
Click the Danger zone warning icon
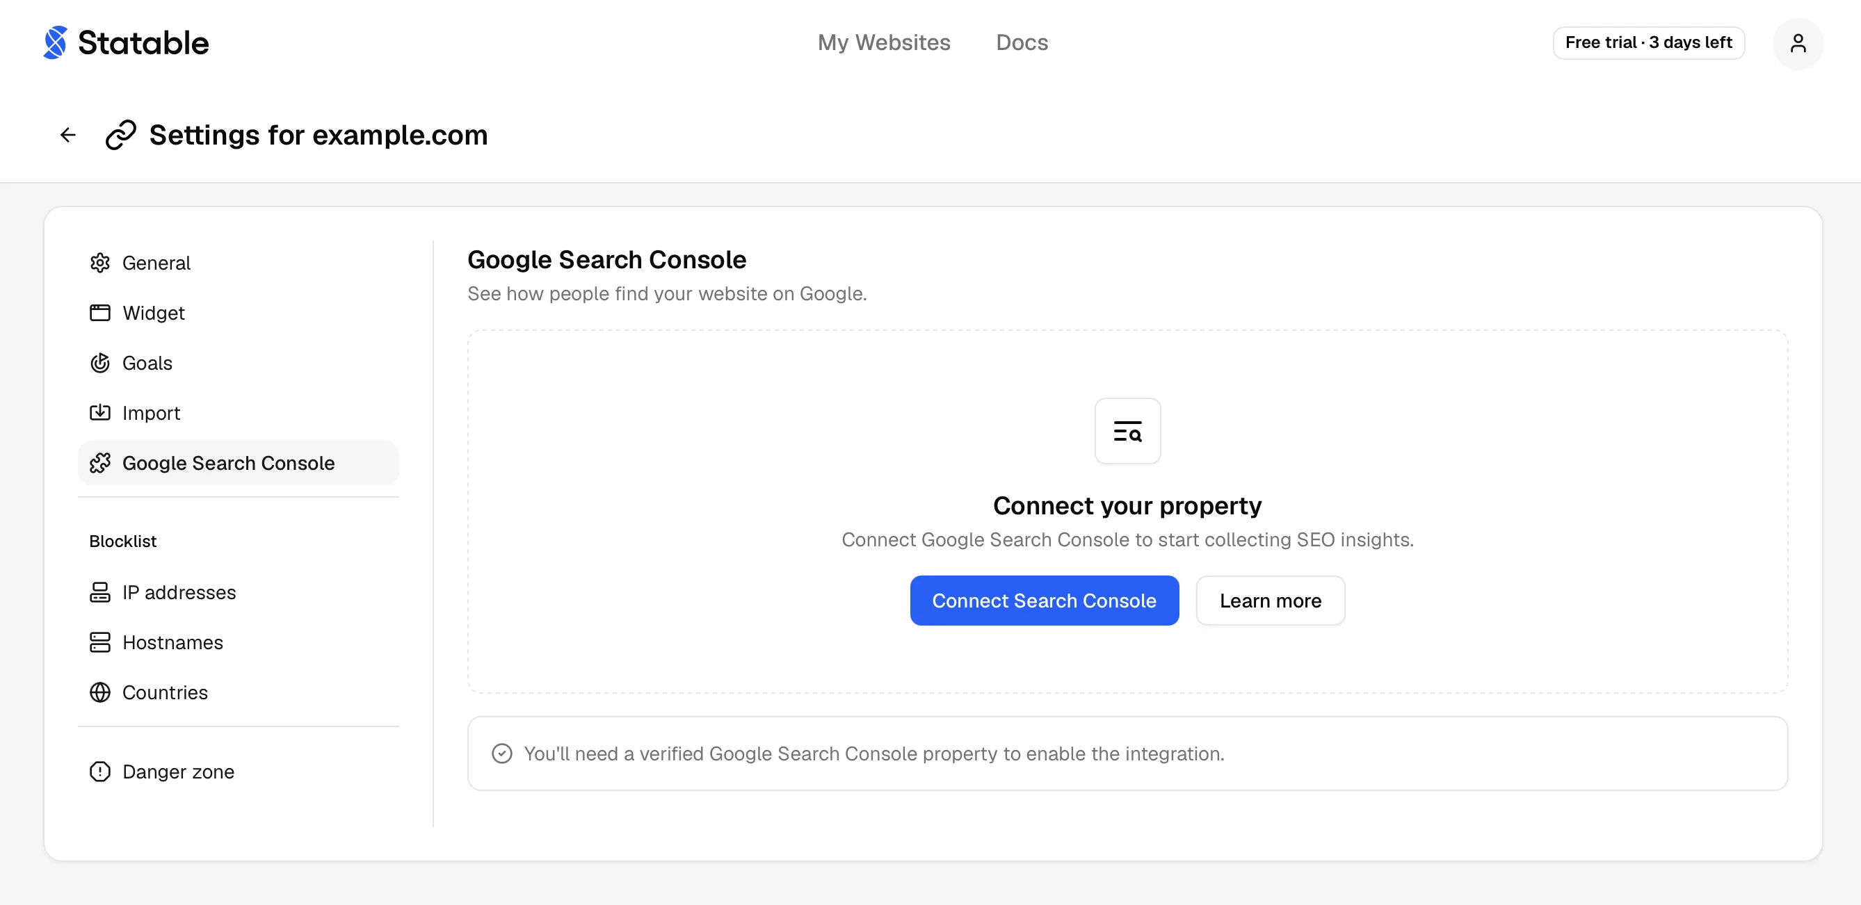(x=99, y=772)
